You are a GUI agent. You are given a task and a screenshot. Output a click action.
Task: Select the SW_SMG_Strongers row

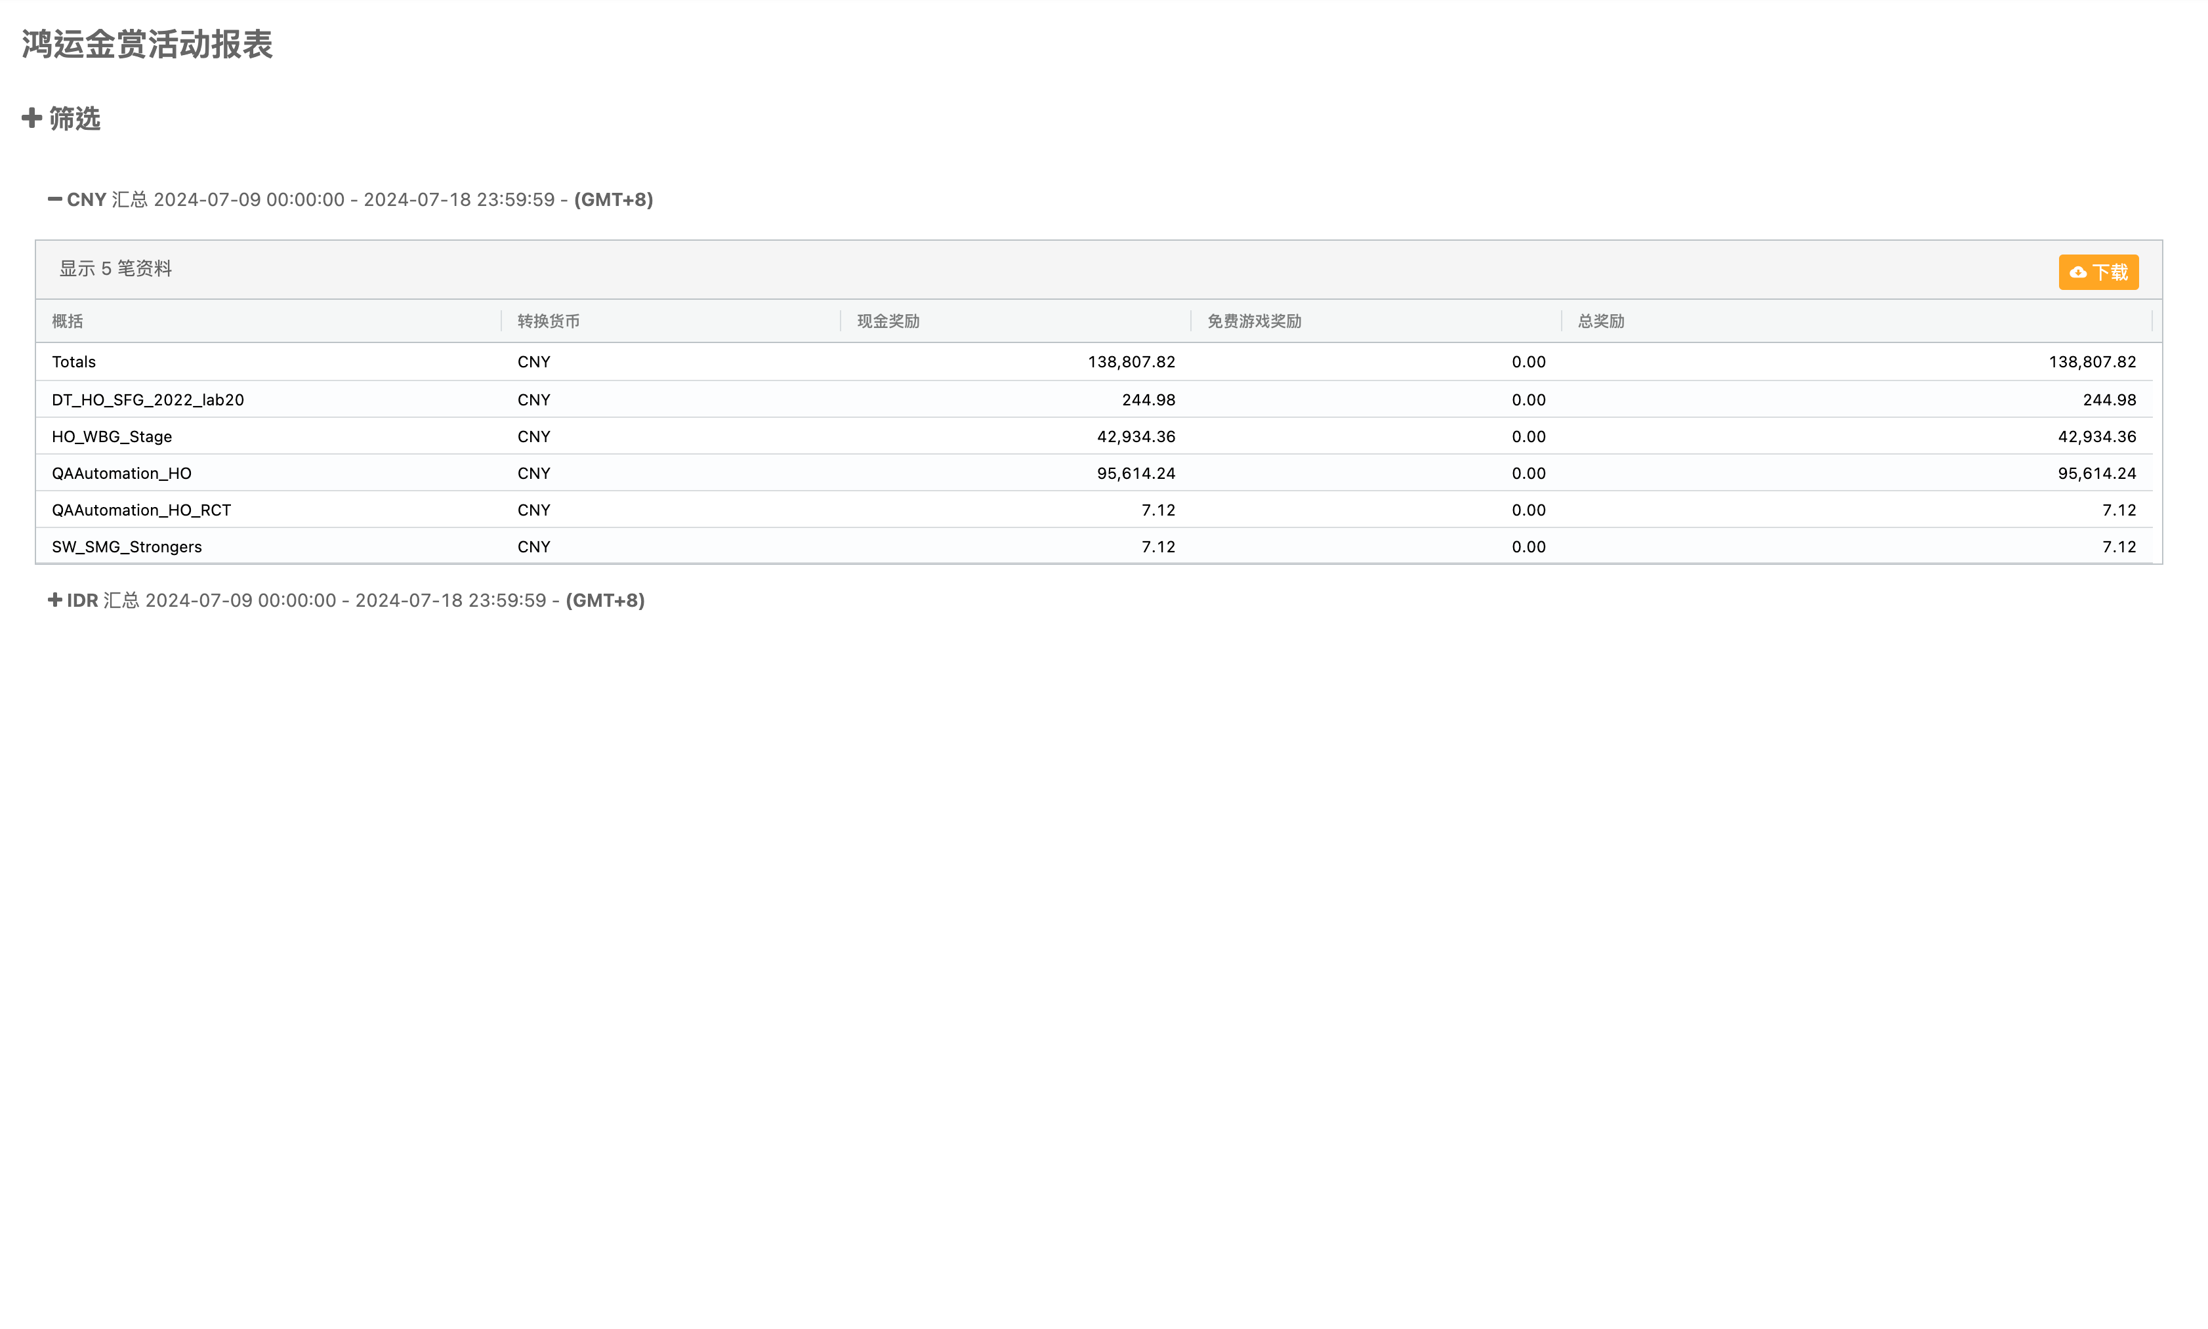pos(127,547)
